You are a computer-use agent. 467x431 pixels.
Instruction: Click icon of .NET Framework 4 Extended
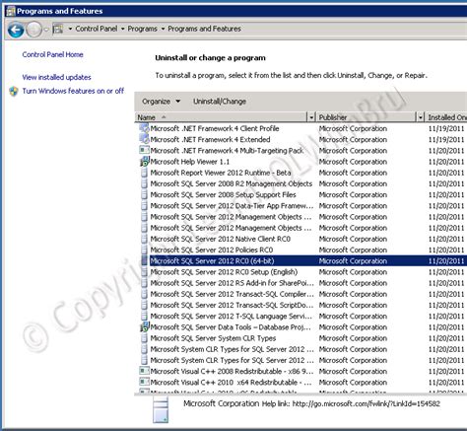(144, 139)
